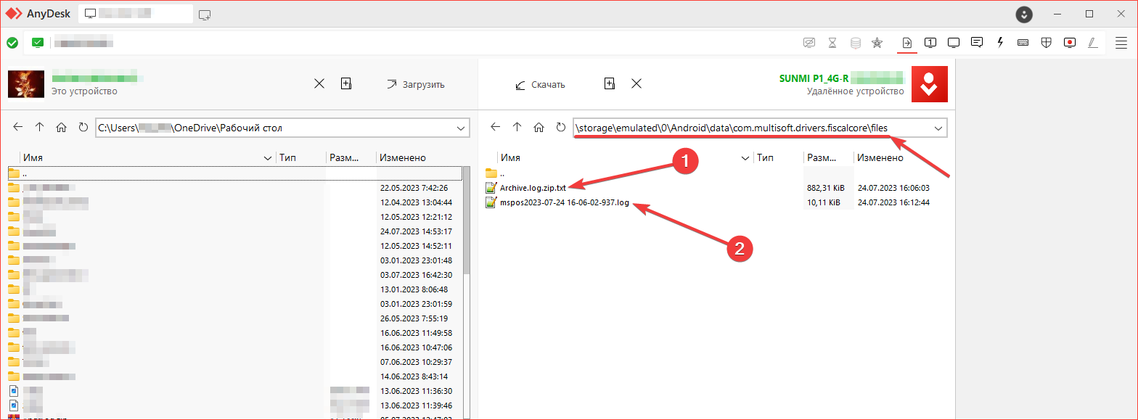Image resolution: width=1138 pixels, height=420 pixels.
Task: Click the AnyDesk logo in the title bar
Action: [15, 14]
